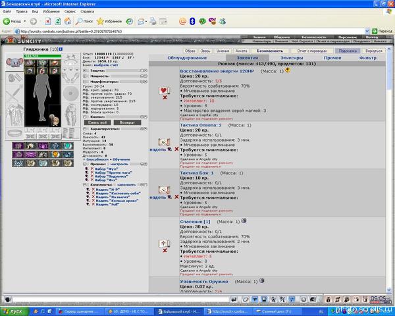395x316 pixels.
Task: Open the Обучение link
Action: click(121, 159)
